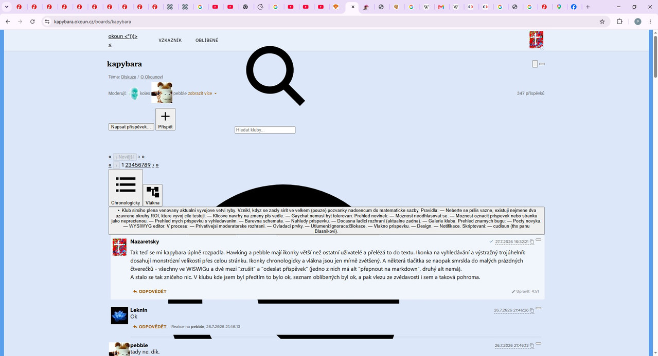Open the OBLÍBENÉ menu item

(207, 40)
